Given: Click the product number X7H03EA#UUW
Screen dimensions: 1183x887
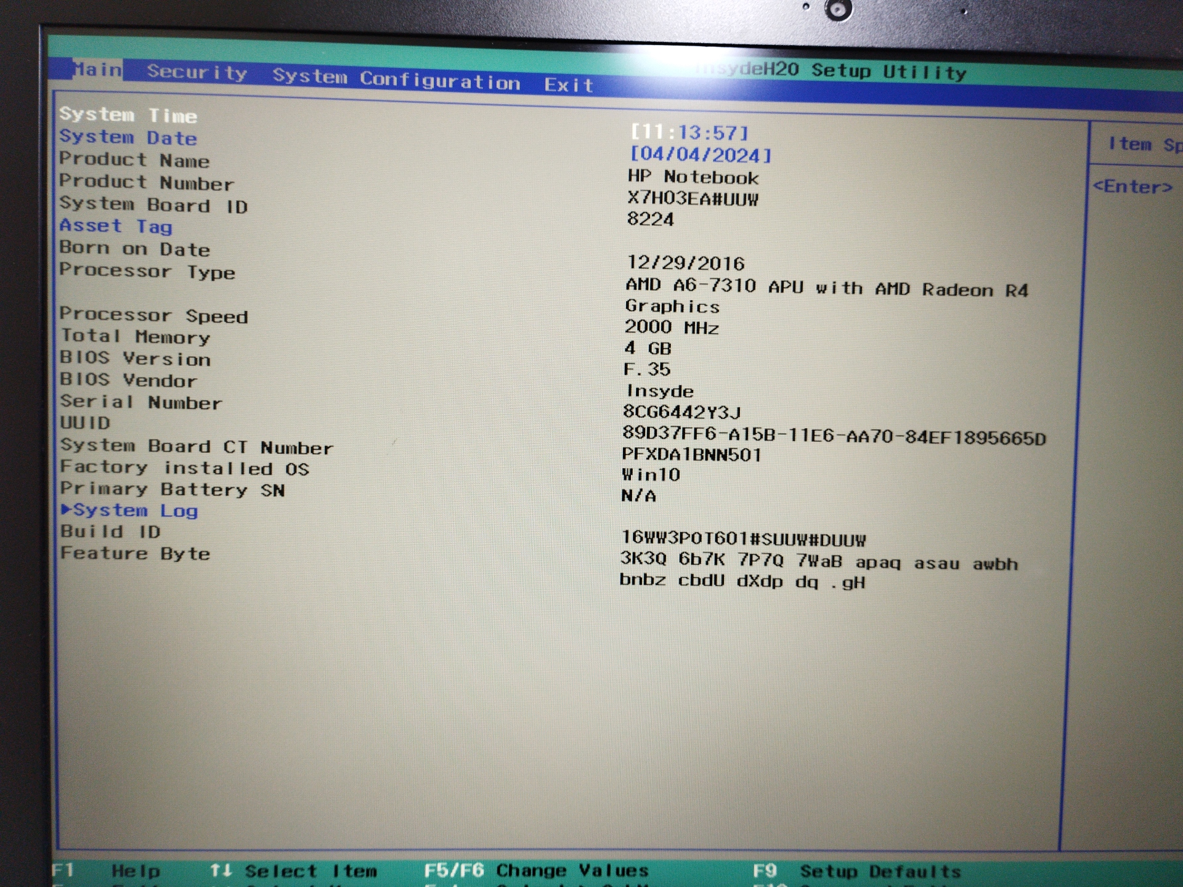Looking at the screenshot, I should (x=693, y=198).
